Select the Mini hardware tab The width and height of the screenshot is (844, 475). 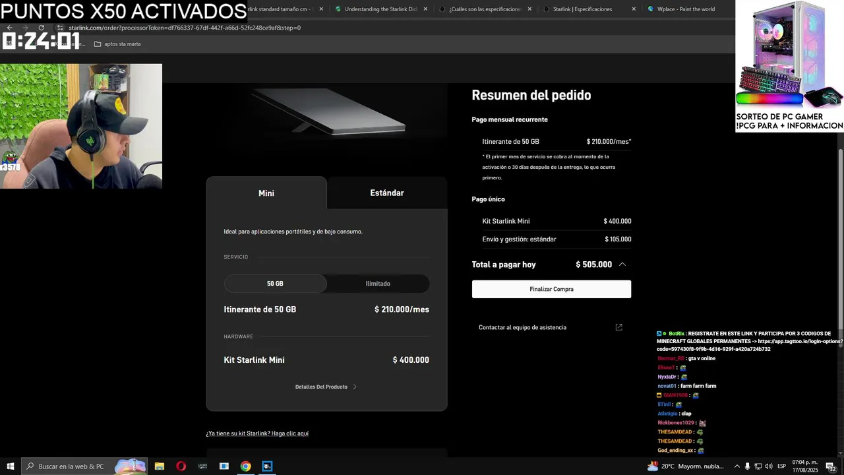pos(266,193)
